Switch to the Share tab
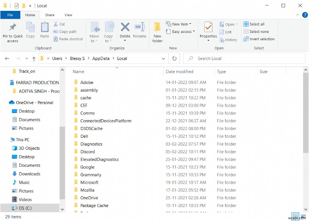The height and width of the screenshot is (221, 309). click(50, 15)
